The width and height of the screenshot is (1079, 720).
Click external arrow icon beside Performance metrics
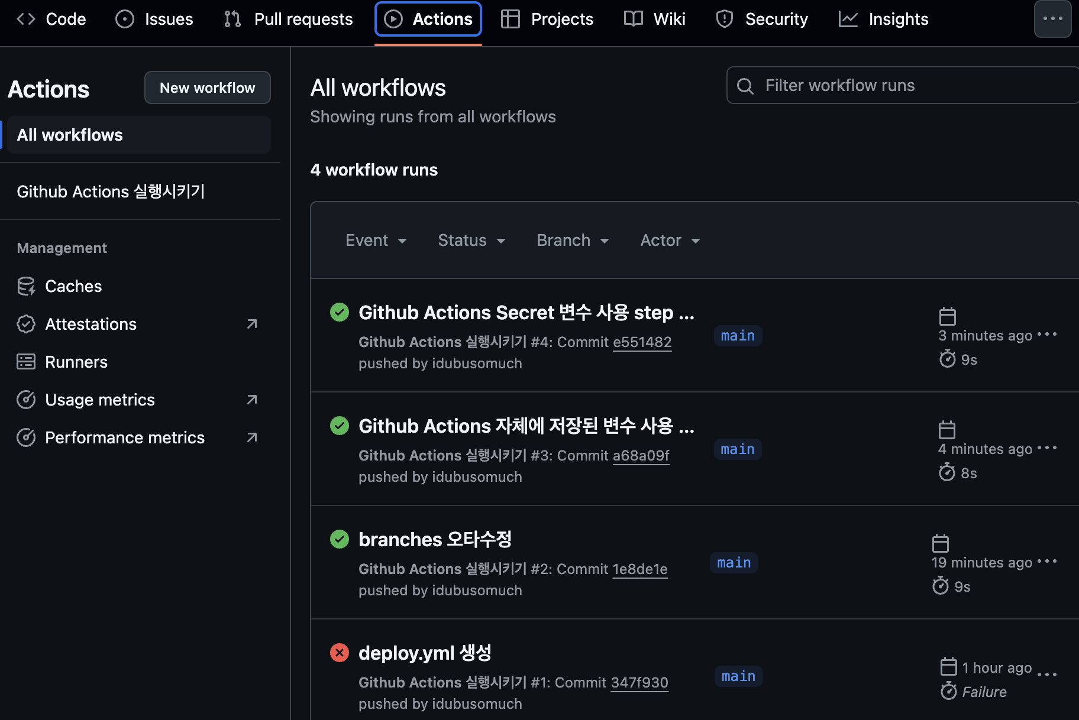click(x=252, y=437)
